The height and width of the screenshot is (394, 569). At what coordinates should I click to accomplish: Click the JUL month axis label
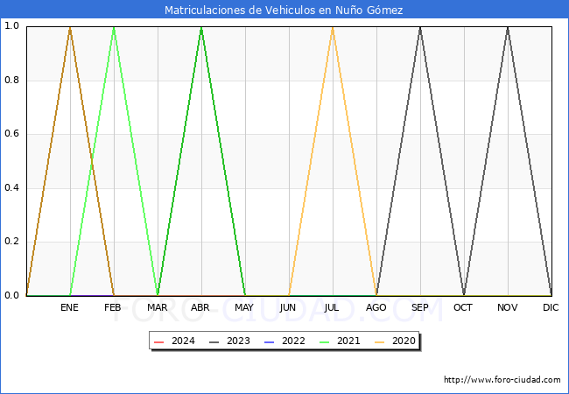(332, 307)
